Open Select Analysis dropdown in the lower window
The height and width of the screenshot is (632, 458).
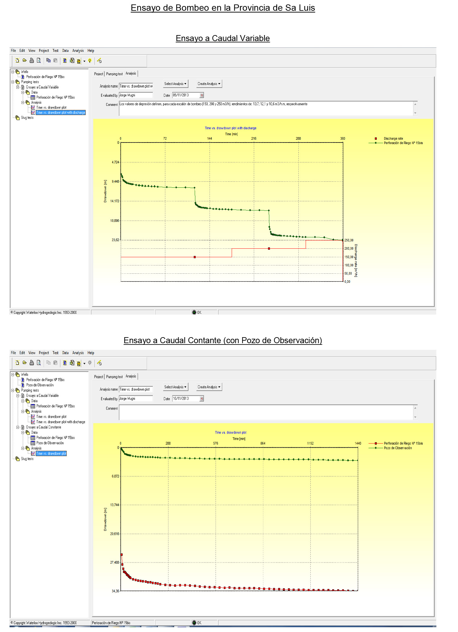point(175,387)
